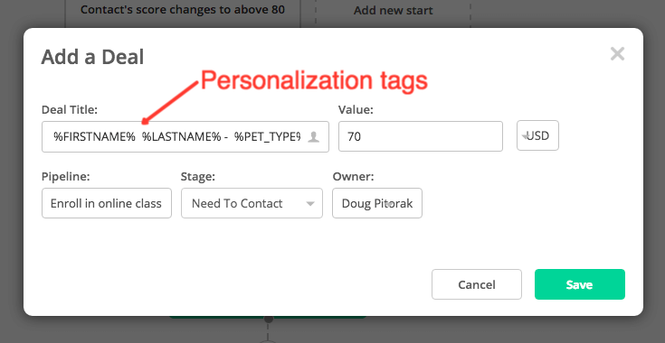The height and width of the screenshot is (343, 665).
Task: Click Add new start in background
Action: 394,11
